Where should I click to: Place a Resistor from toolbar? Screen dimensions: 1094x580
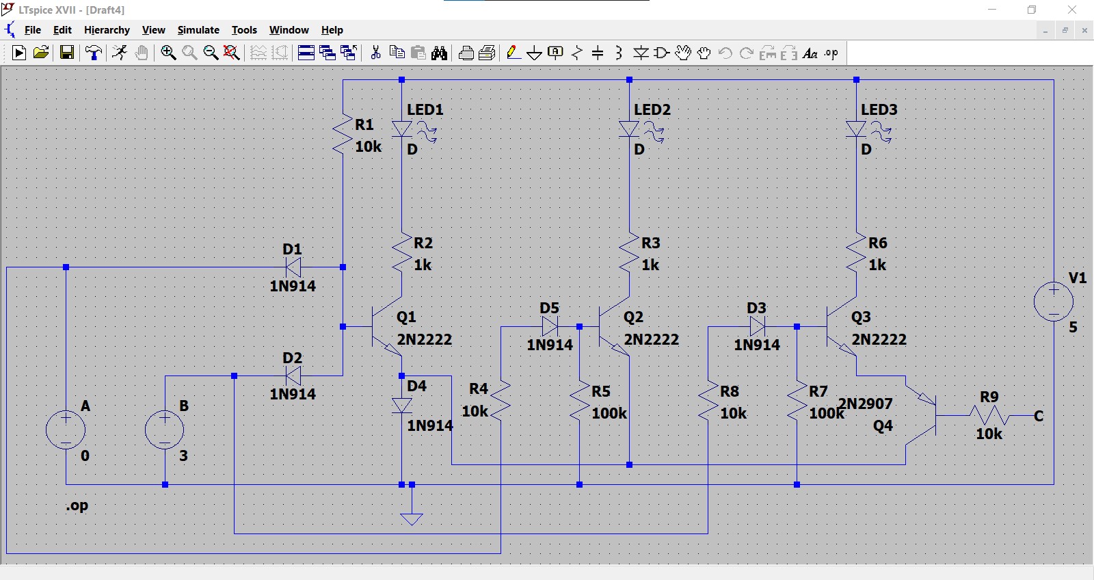[577, 53]
